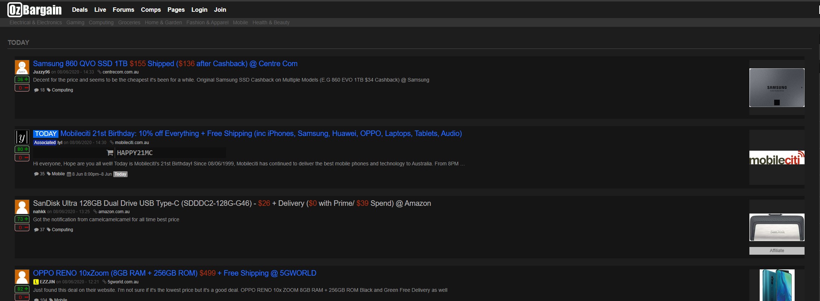Upvote the Samsung 860 QVO SSD deal
Image resolution: width=820 pixels, height=301 pixels.
click(x=22, y=79)
